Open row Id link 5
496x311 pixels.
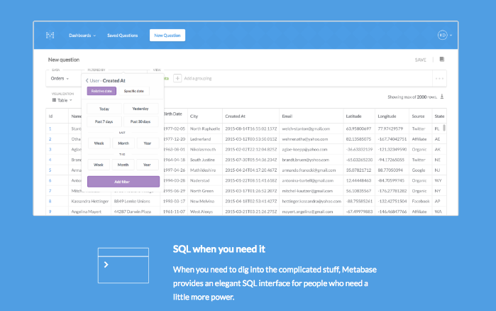click(50, 170)
